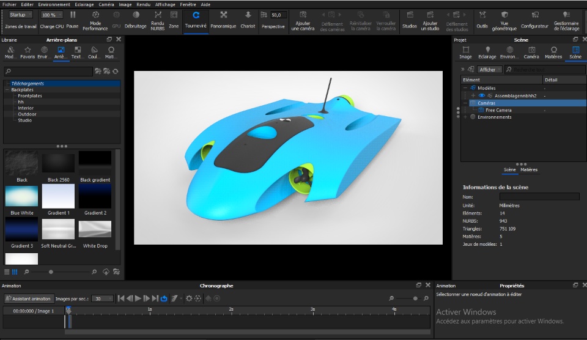587x340 pixels.
Task: Collapse the Caméras tree node
Action: pyautogui.click(x=465, y=103)
